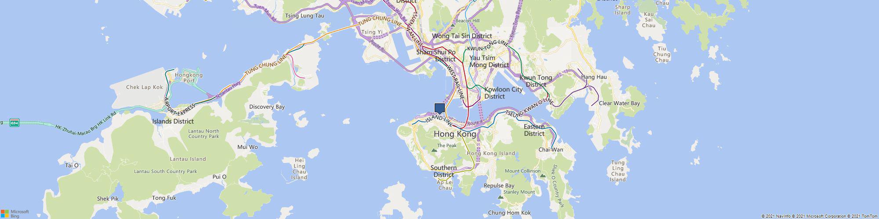Click the Mount Collinson peak icon
The width and height of the screenshot is (879, 219).
pyautogui.click(x=542, y=176)
